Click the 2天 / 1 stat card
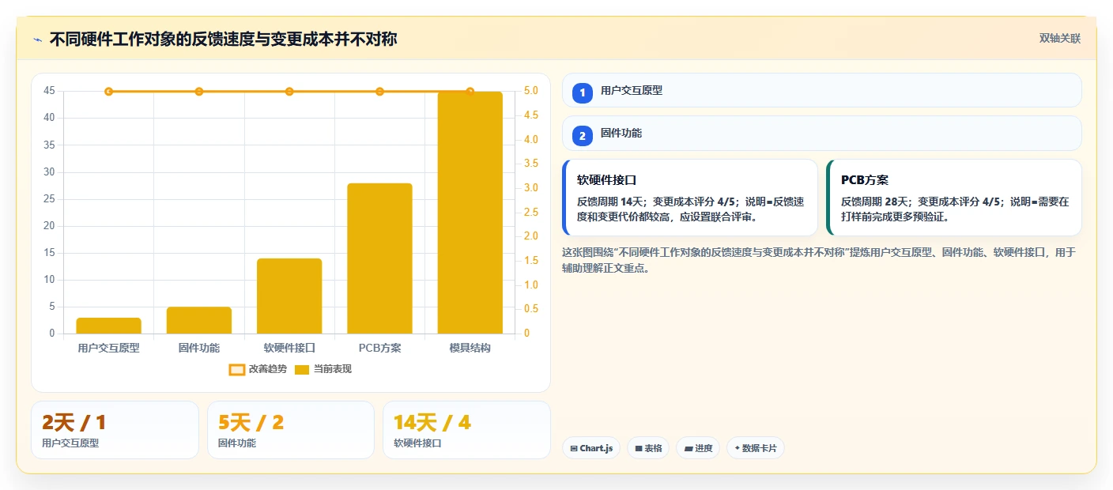Image resolution: width=1113 pixels, height=490 pixels. click(115, 430)
